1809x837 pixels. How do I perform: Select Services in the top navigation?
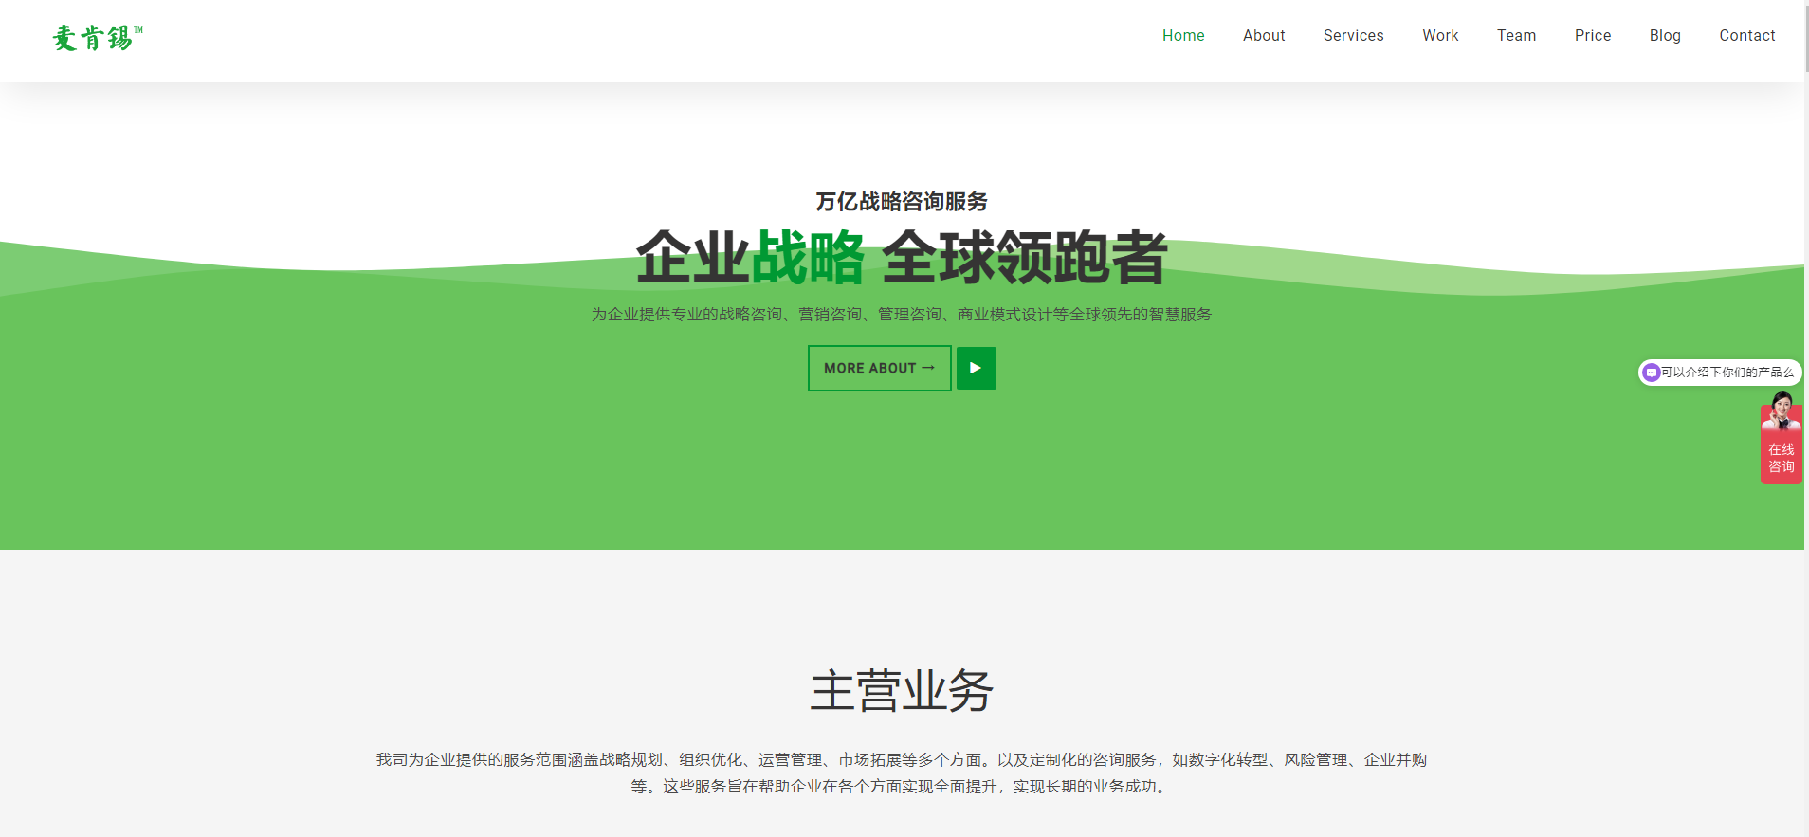[x=1353, y=36]
